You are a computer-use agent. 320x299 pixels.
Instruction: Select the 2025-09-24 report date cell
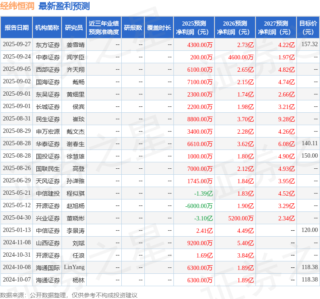(17, 57)
